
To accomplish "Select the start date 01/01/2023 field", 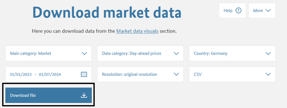I will point(21,74).
